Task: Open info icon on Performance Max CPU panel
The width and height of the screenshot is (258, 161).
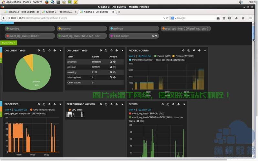Action: tap(101, 104)
